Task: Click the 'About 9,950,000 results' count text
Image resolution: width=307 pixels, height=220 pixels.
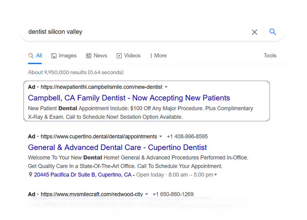Action: pos(76,73)
